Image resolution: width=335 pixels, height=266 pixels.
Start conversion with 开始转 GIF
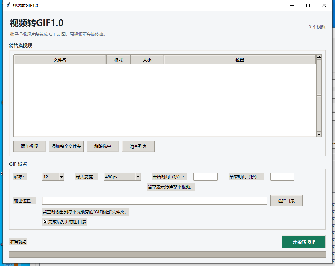coord(303,242)
